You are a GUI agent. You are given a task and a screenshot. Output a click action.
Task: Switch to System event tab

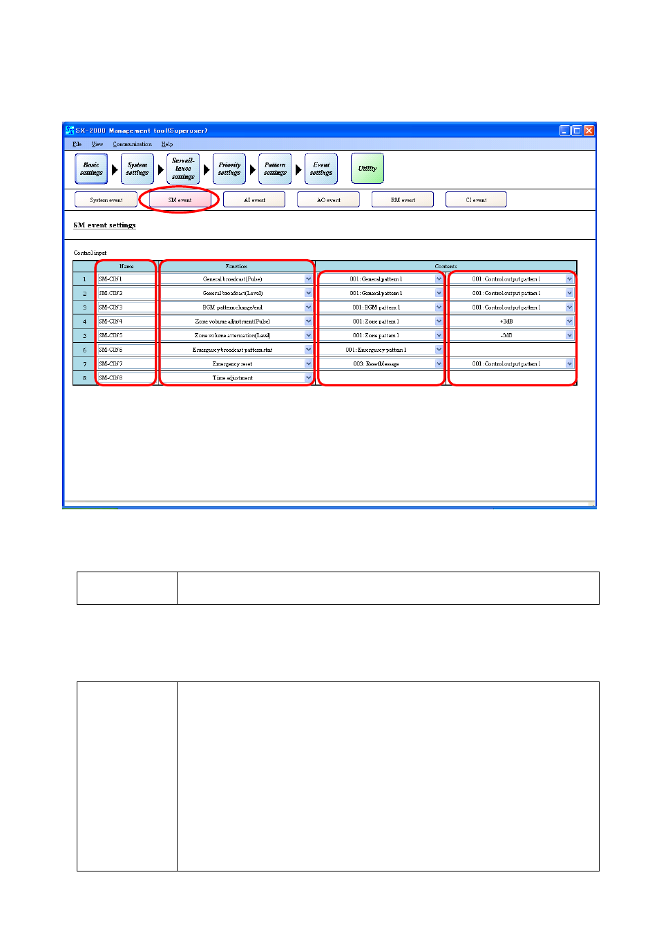tap(106, 200)
